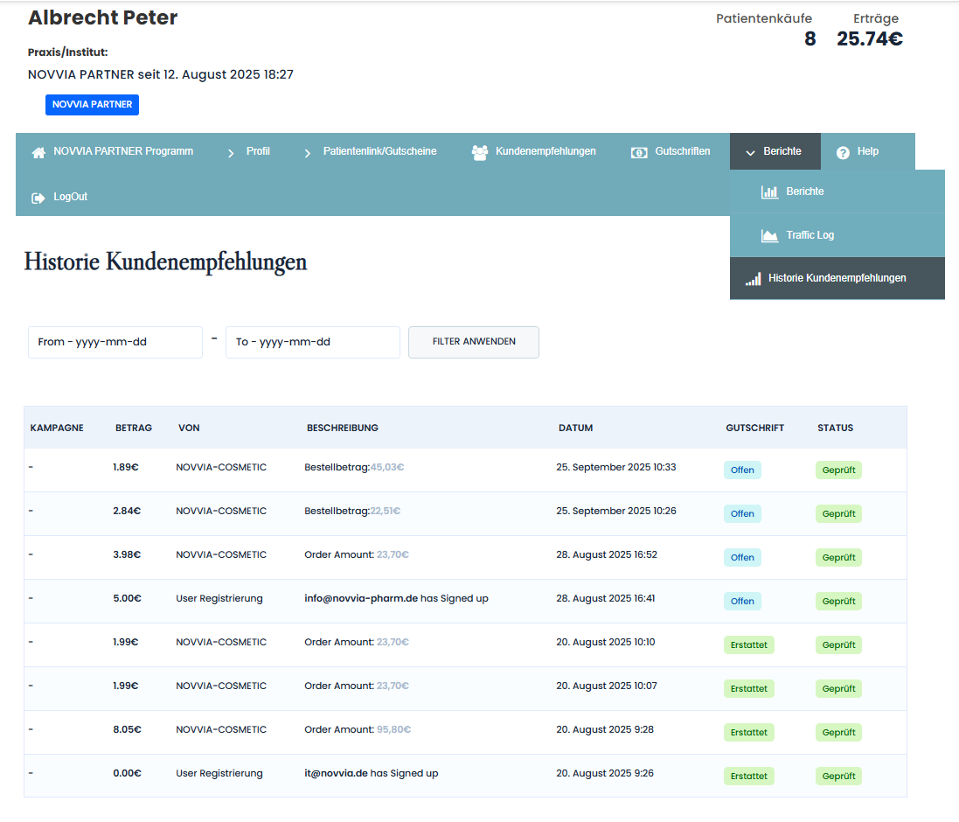Click the bar chart icon beside Berichte submenu
The height and width of the screenshot is (822, 959).
tap(769, 192)
